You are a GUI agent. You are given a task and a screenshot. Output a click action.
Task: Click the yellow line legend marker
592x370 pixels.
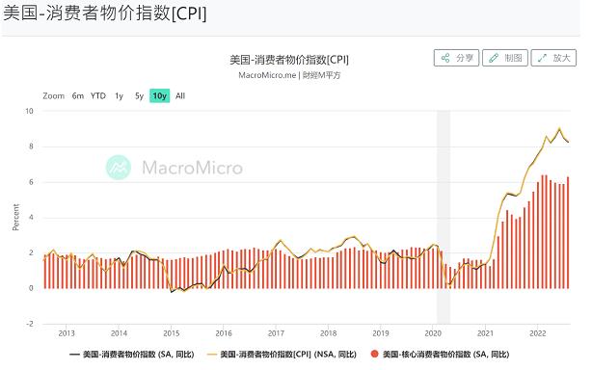pos(212,355)
